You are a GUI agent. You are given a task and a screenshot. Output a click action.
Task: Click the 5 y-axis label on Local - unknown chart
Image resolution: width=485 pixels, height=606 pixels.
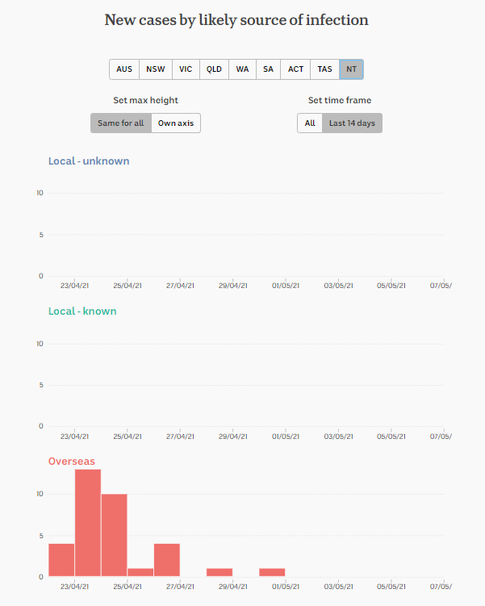pos(41,235)
